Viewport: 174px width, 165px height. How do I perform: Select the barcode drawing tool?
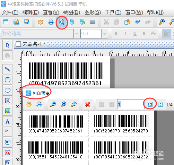(8, 142)
